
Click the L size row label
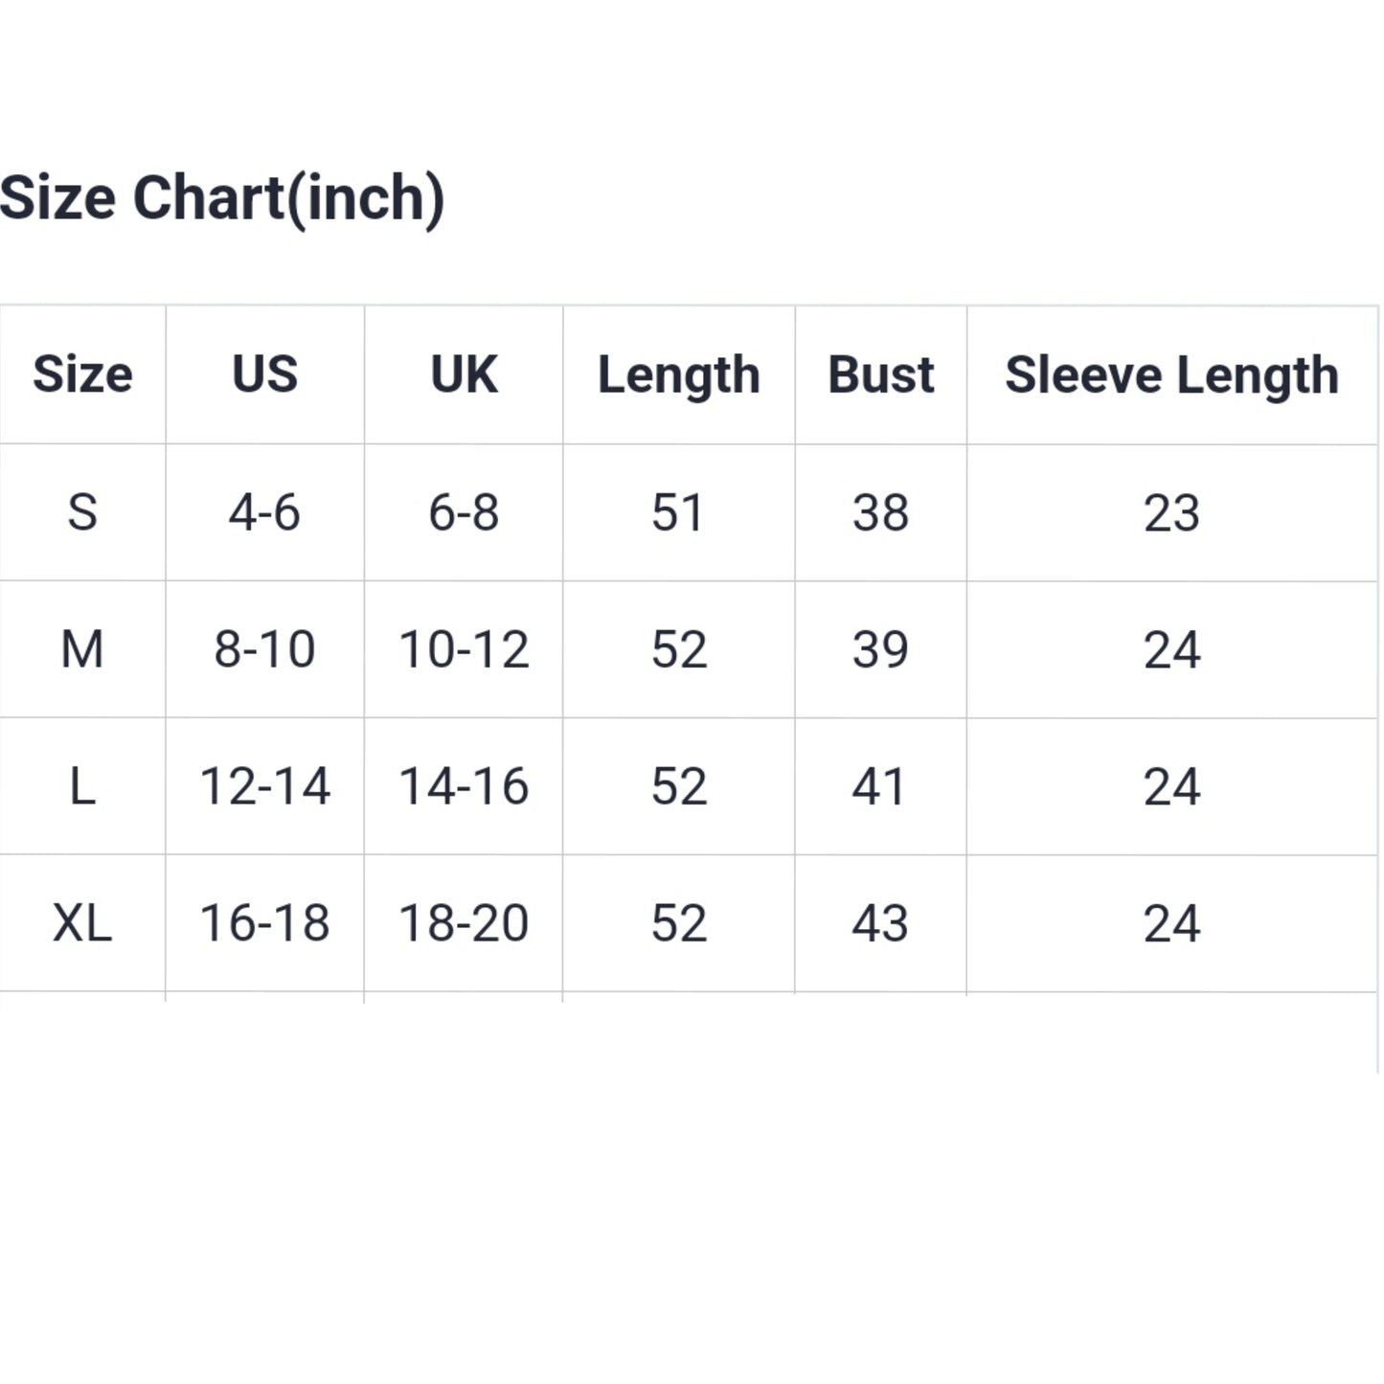82,786
